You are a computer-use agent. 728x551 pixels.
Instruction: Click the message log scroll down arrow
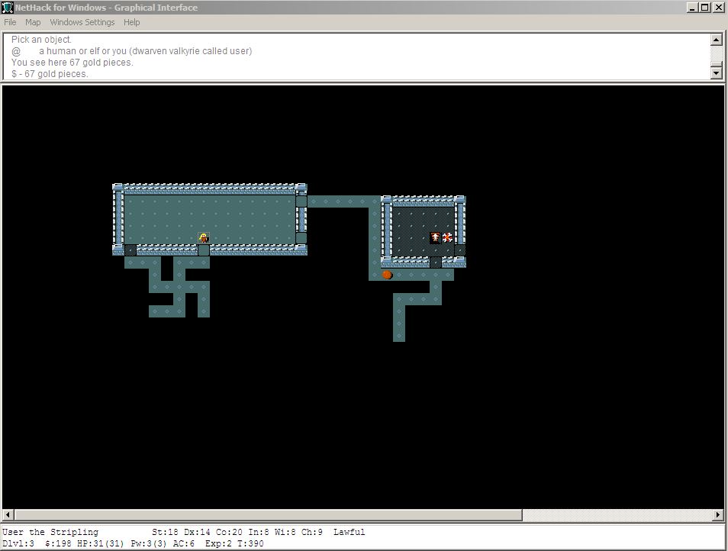click(716, 72)
